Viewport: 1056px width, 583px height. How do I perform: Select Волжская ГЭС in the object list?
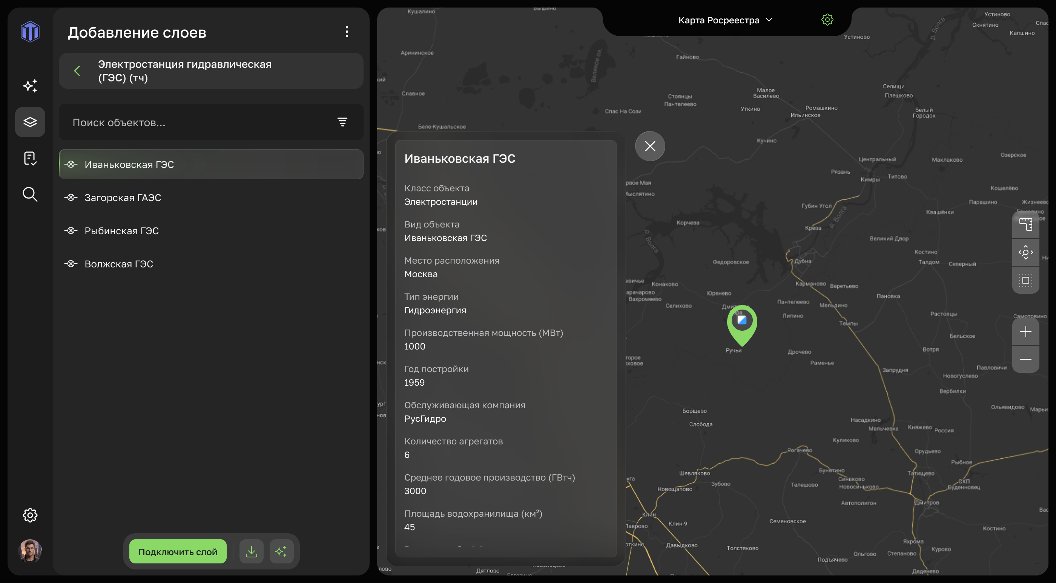coord(211,264)
